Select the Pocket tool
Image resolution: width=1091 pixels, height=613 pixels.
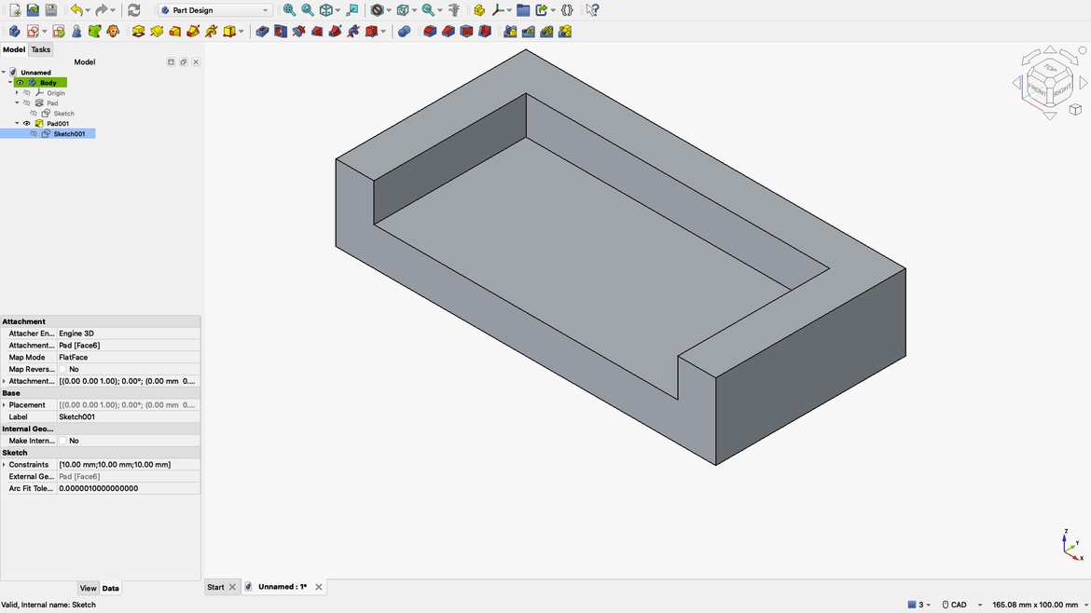(x=262, y=31)
